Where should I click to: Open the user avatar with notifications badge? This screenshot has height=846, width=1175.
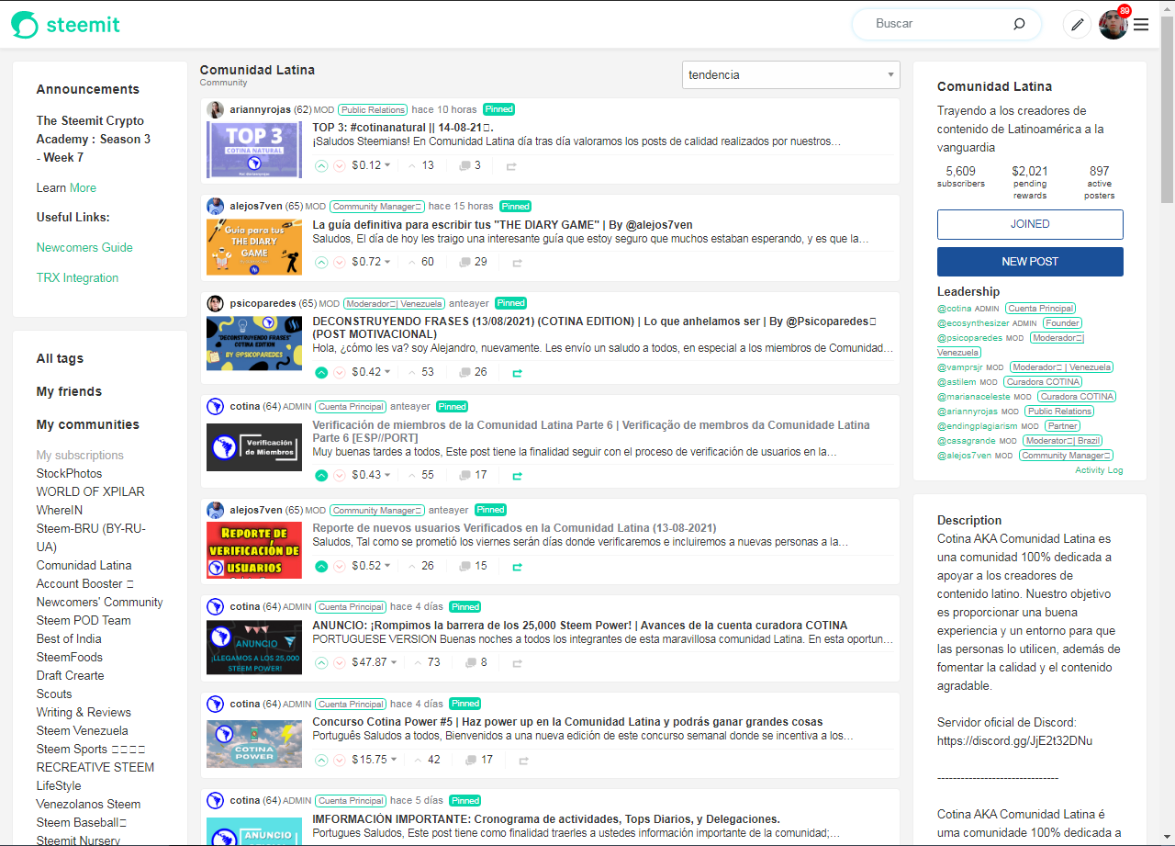click(x=1113, y=24)
